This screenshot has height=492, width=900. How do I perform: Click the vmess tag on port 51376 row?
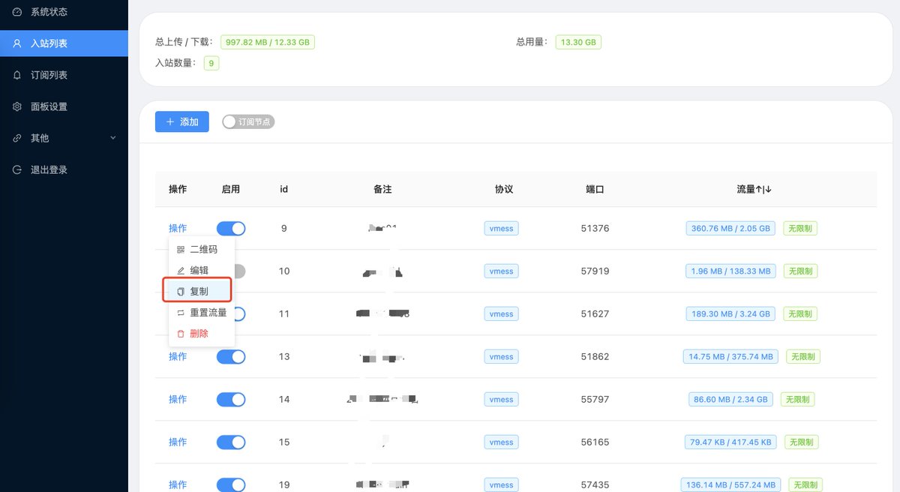tap(502, 229)
